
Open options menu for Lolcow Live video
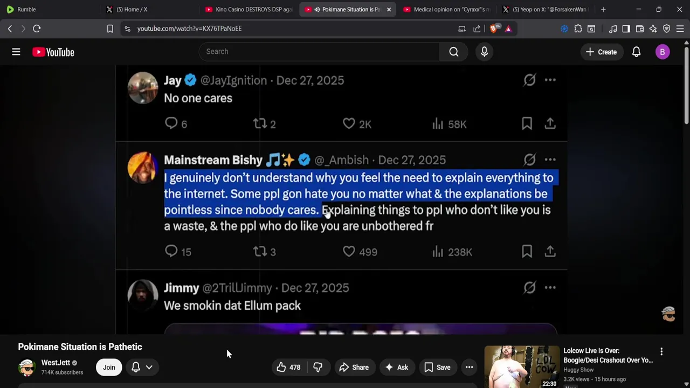[661, 351]
